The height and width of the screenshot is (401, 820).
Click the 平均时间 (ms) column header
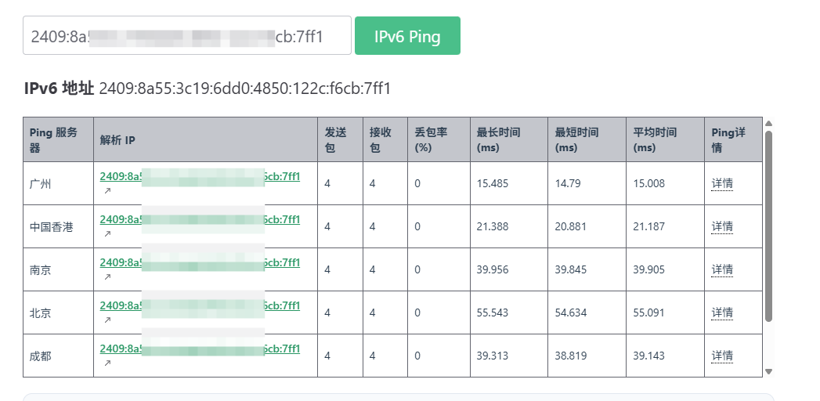(655, 139)
